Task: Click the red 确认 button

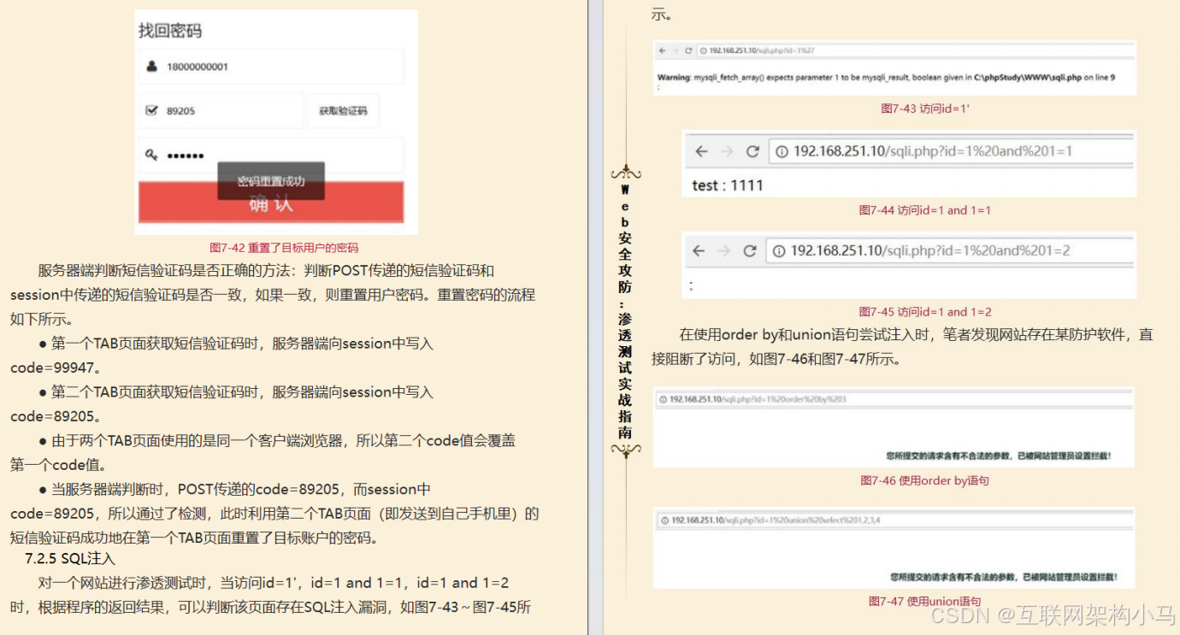Action: (270, 203)
